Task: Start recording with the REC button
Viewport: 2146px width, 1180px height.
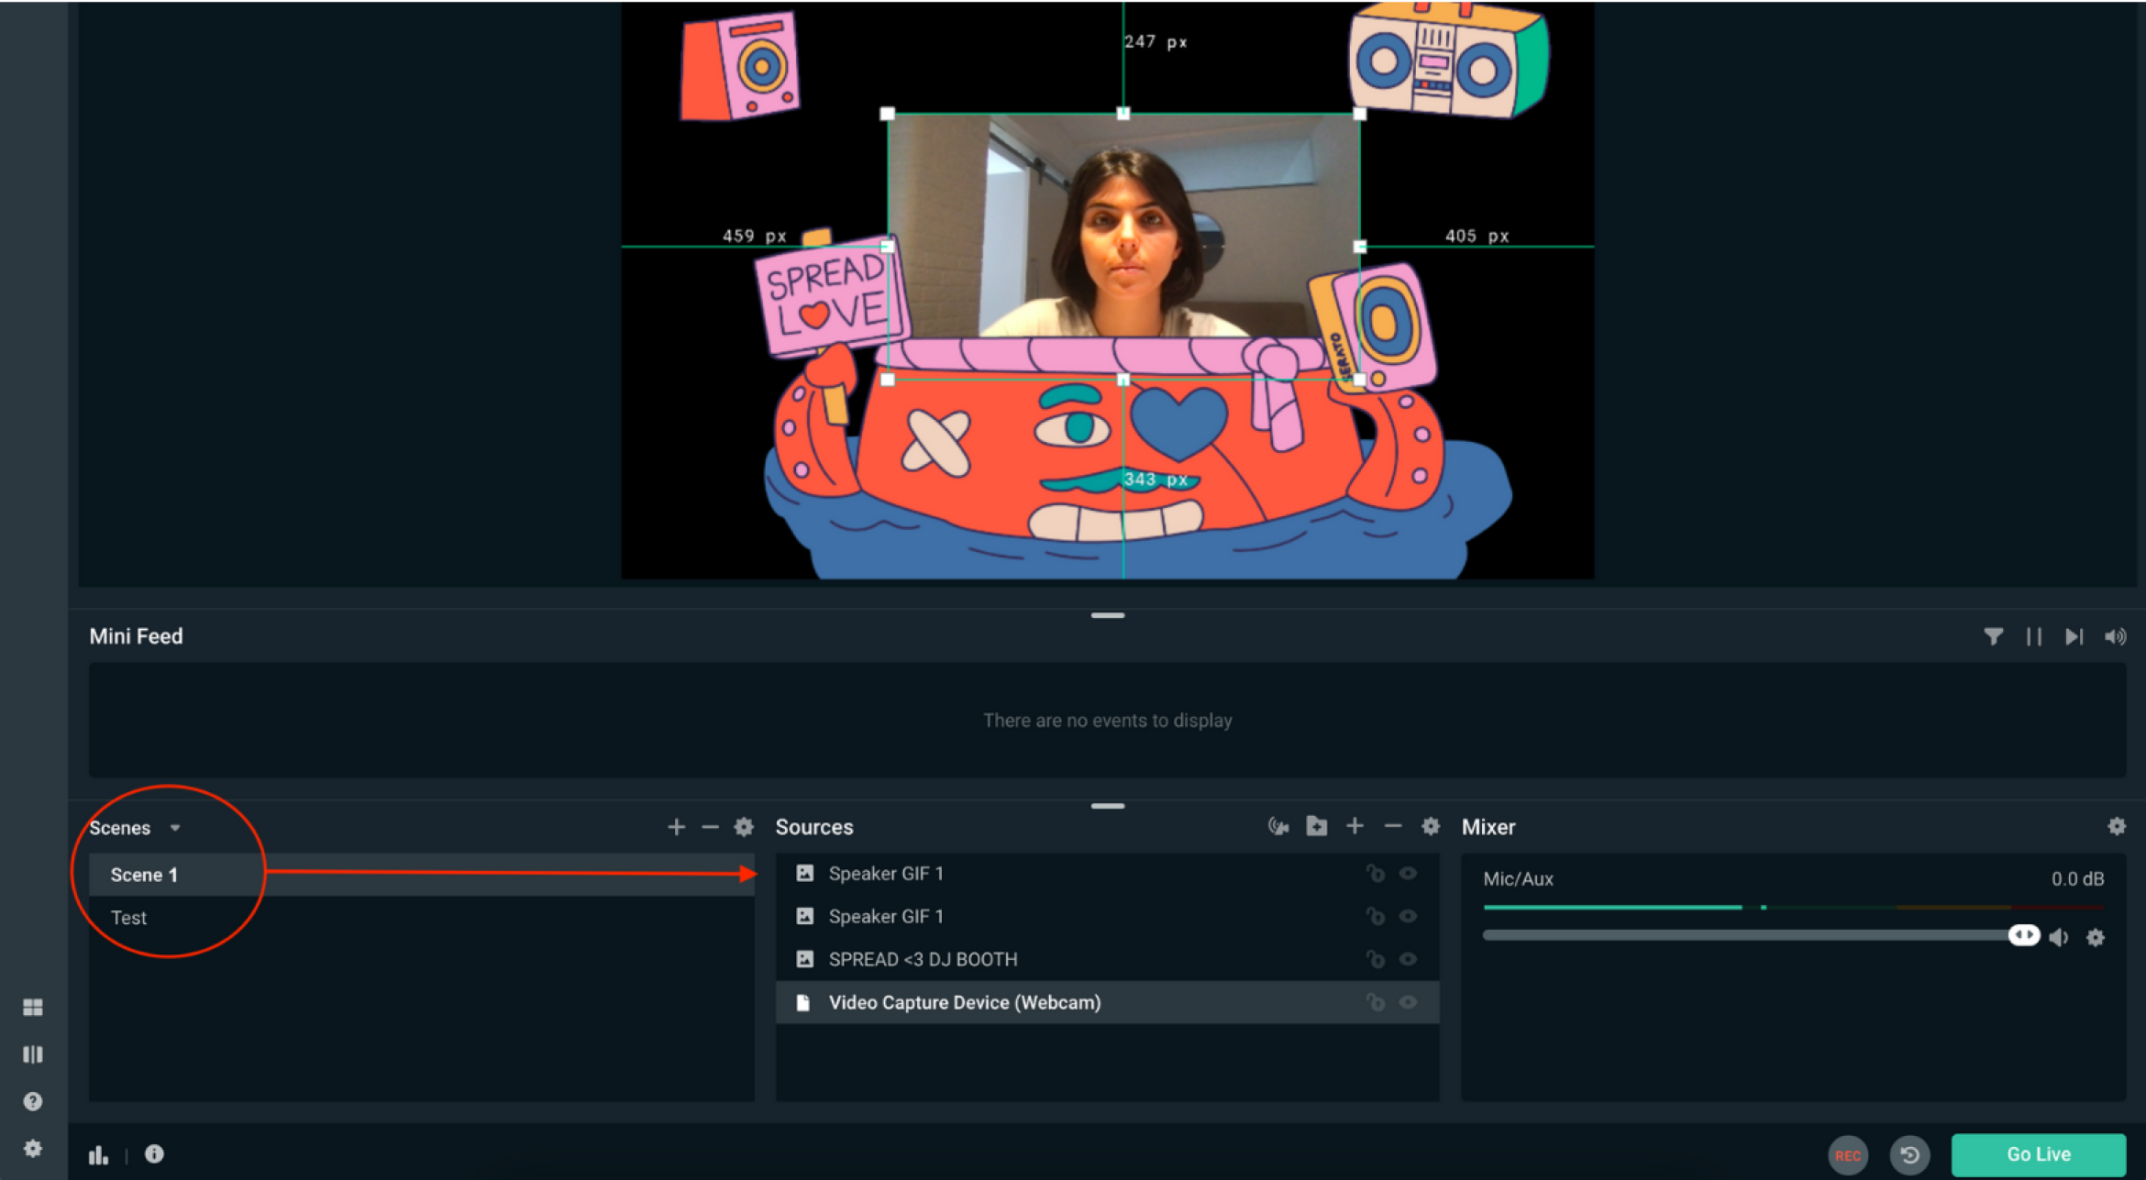Action: coord(1847,1154)
